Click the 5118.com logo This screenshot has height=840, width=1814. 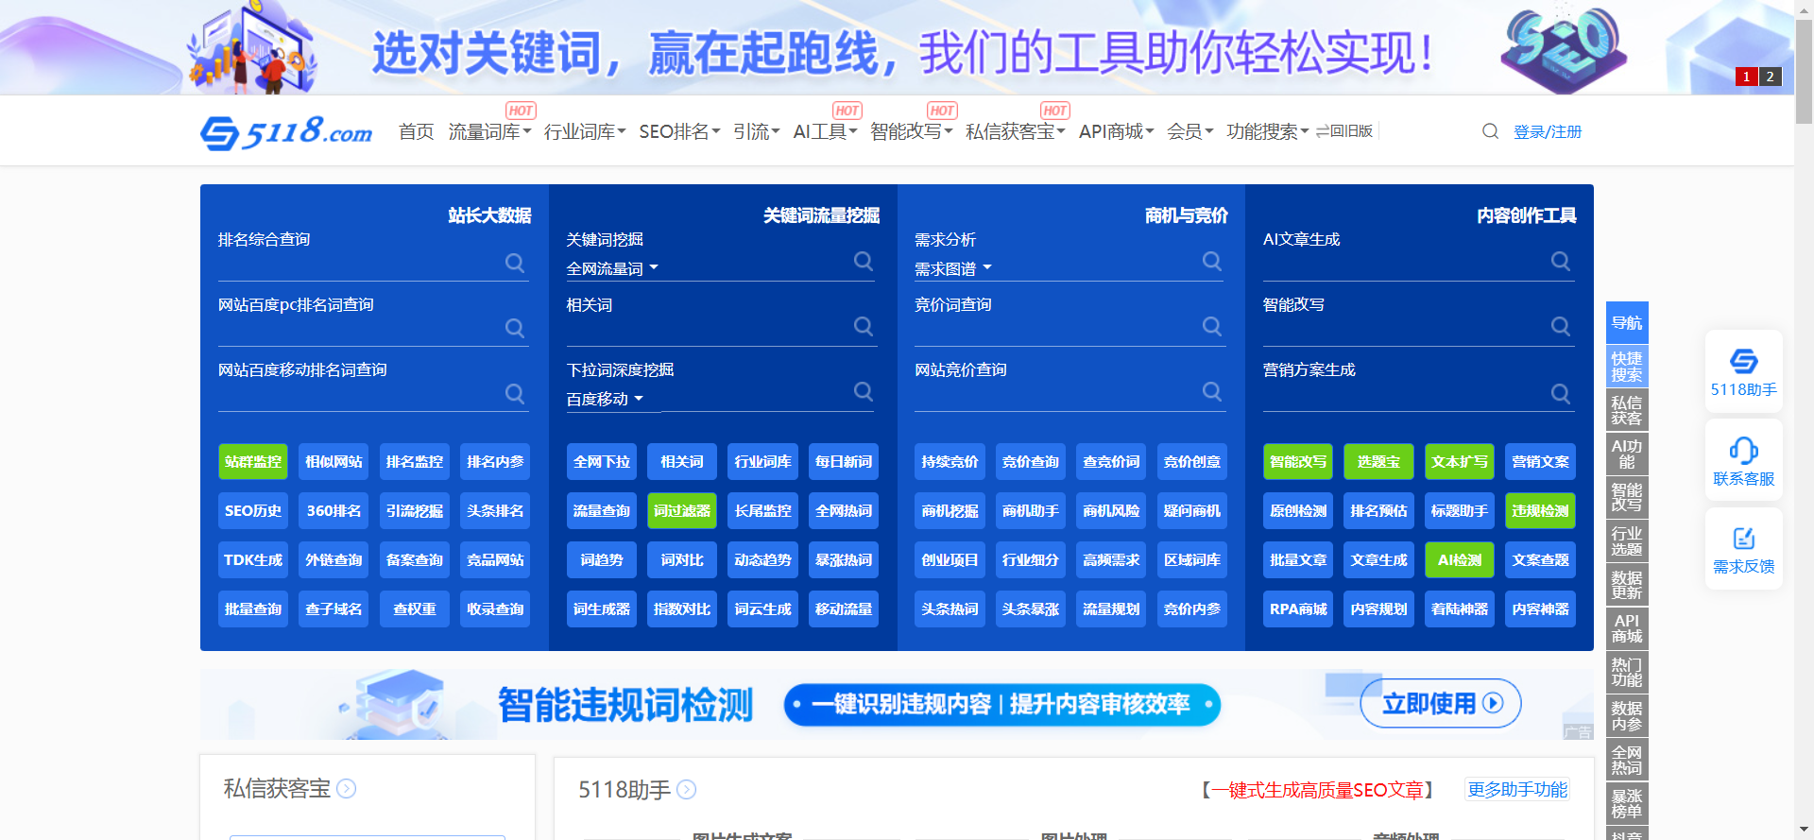point(286,132)
